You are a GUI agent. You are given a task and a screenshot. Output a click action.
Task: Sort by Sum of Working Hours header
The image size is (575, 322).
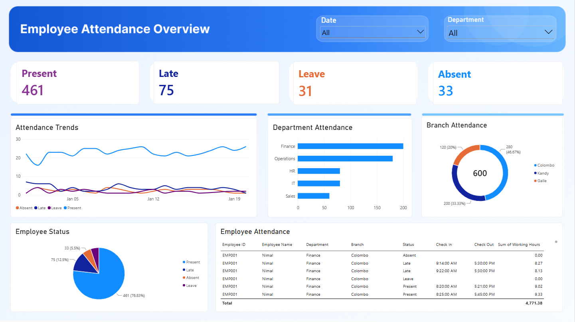click(x=519, y=245)
